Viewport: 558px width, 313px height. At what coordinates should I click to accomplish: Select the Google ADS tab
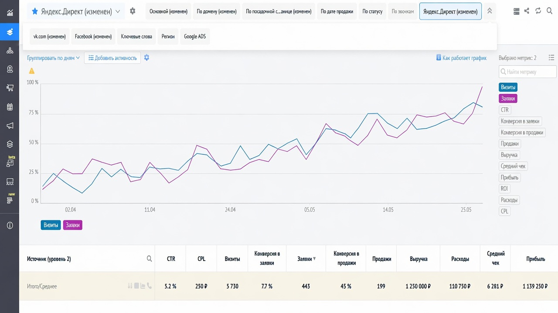coord(195,37)
